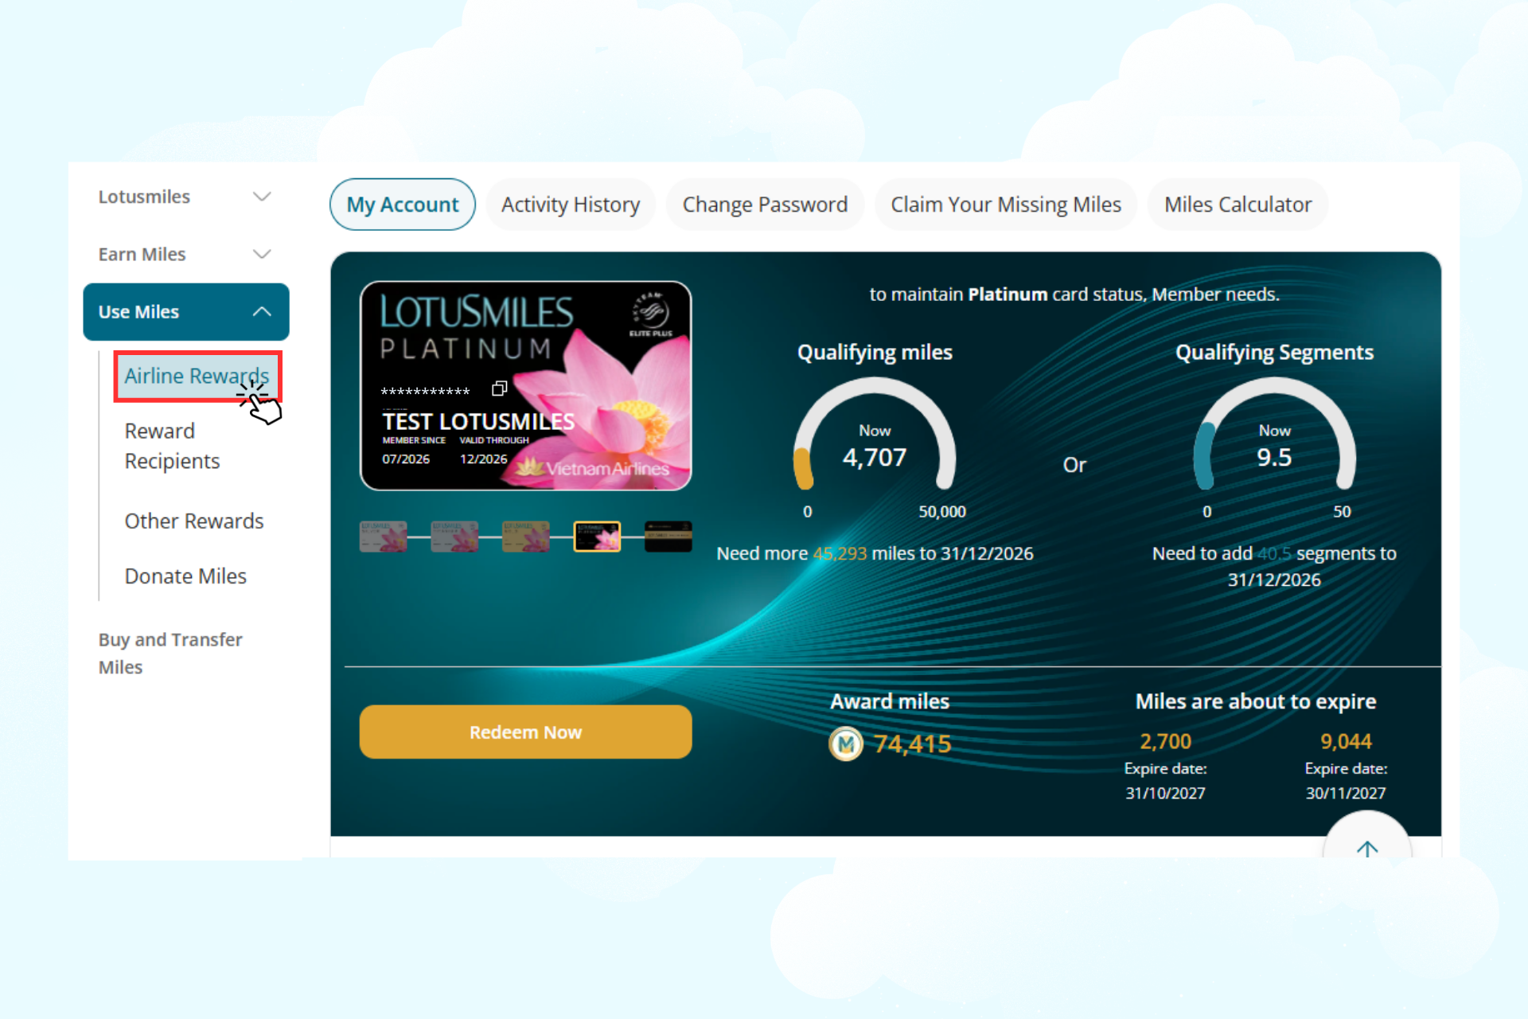Click the Qualifying Segments progress gauge
This screenshot has height=1019, width=1528.
[1274, 434]
